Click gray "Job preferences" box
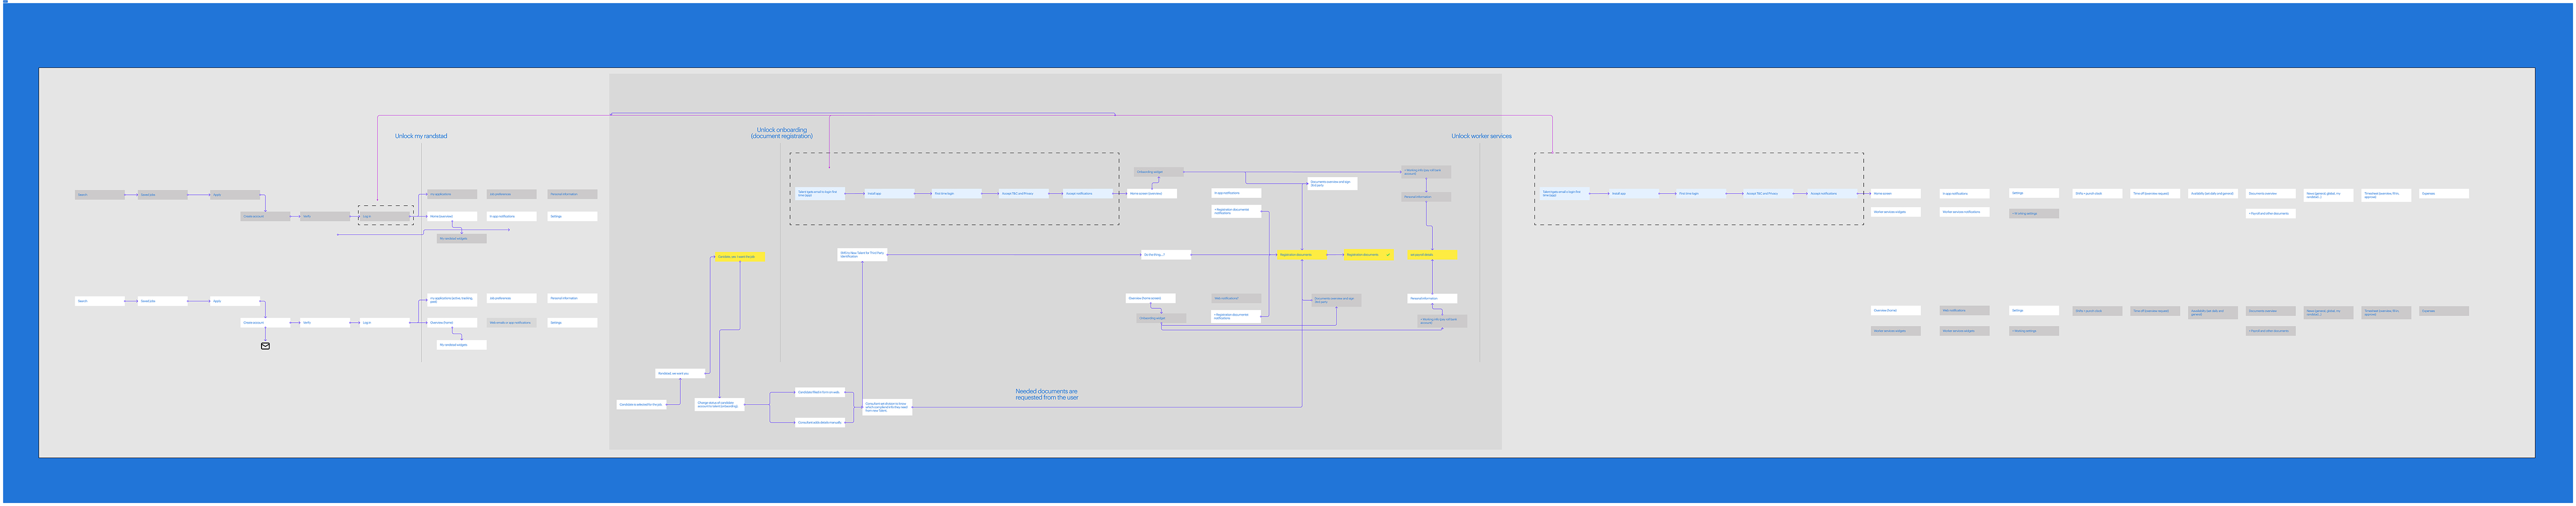This screenshot has height=506, width=2576. point(512,194)
